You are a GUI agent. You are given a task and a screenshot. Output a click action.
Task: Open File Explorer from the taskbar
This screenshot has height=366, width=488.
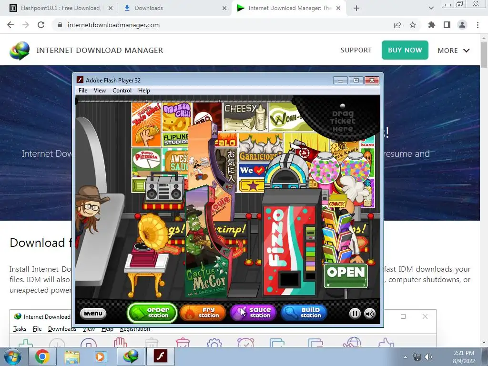pyautogui.click(x=72, y=356)
